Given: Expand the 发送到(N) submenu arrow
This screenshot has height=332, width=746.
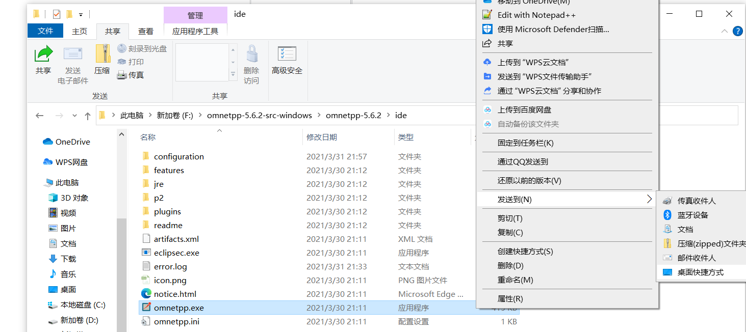Looking at the screenshot, I should 649,199.
